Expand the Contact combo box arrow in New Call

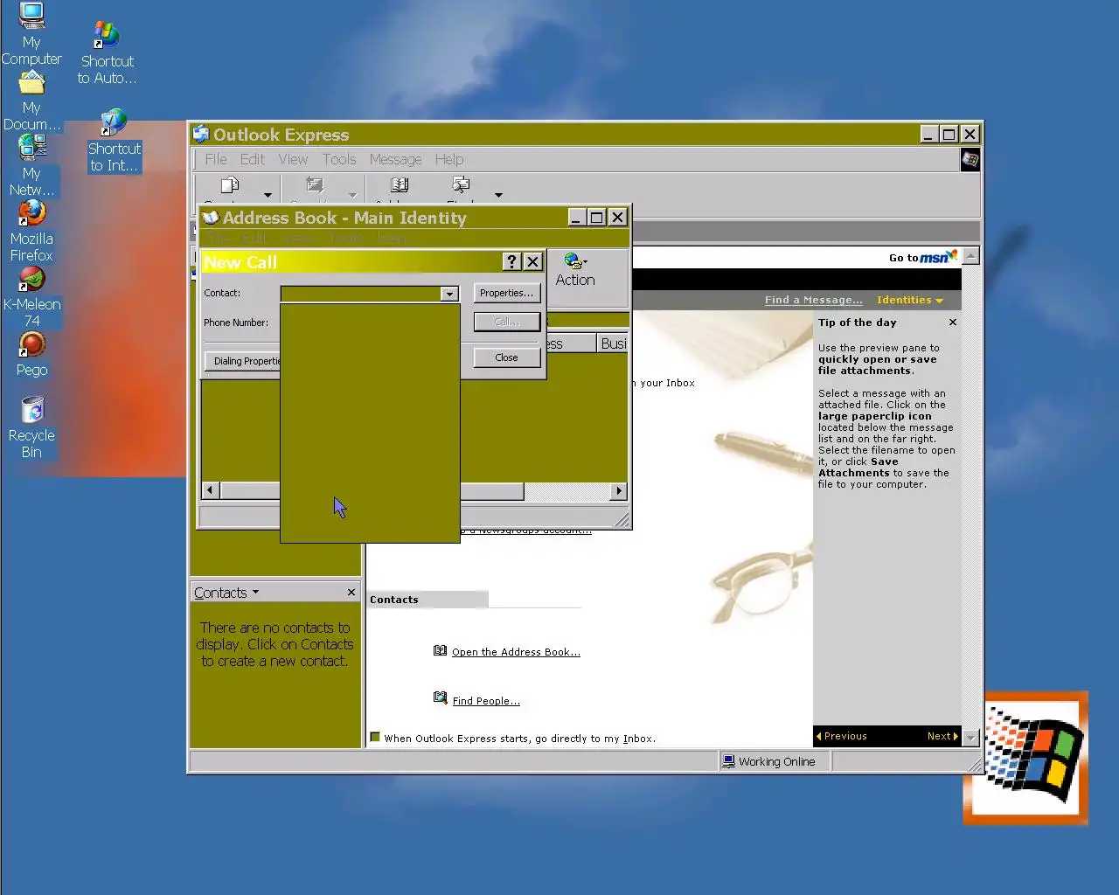(449, 294)
